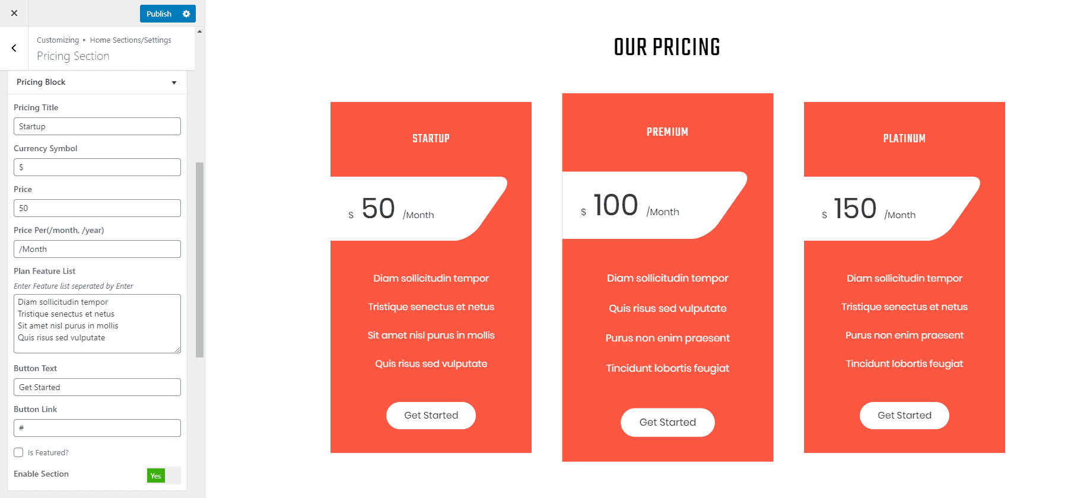Screen dimensions: 1068x498
Task: Switch off the Enable Section toggle
Action: (163, 475)
